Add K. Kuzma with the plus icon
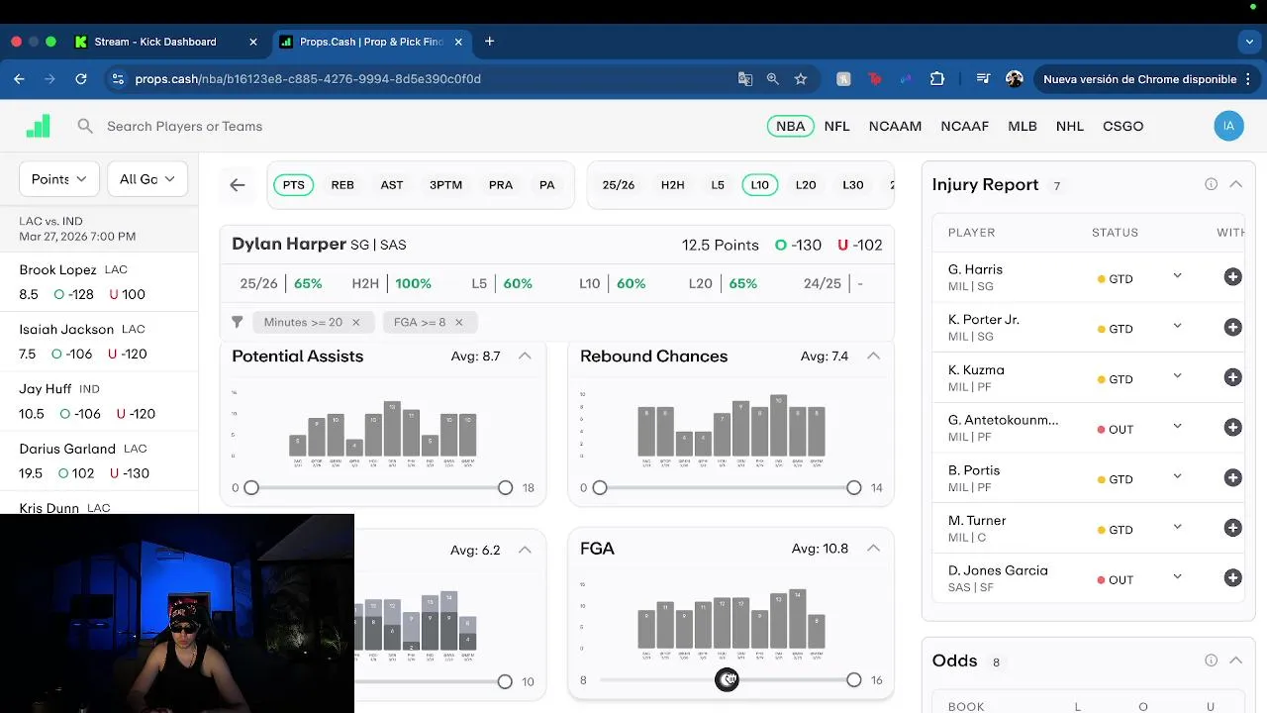This screenshot has width=1267, height=713. 1232,377
